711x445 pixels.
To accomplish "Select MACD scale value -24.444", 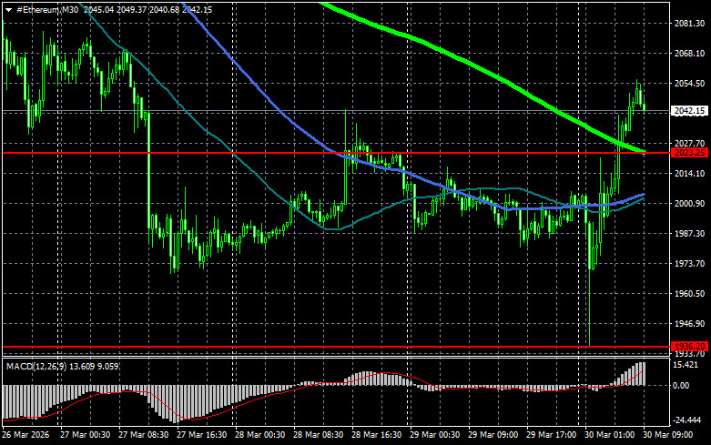I will (x=686, y=420).
